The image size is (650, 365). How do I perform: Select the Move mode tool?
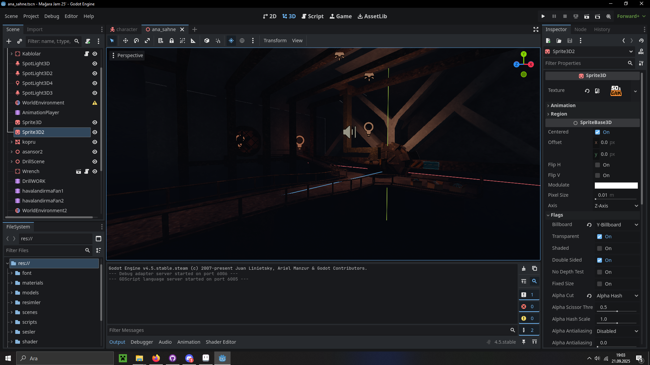pos(125,41)
